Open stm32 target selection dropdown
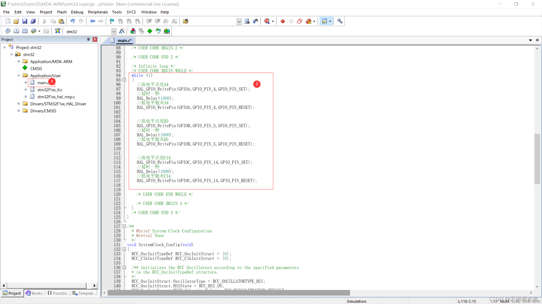 (114, 32)
